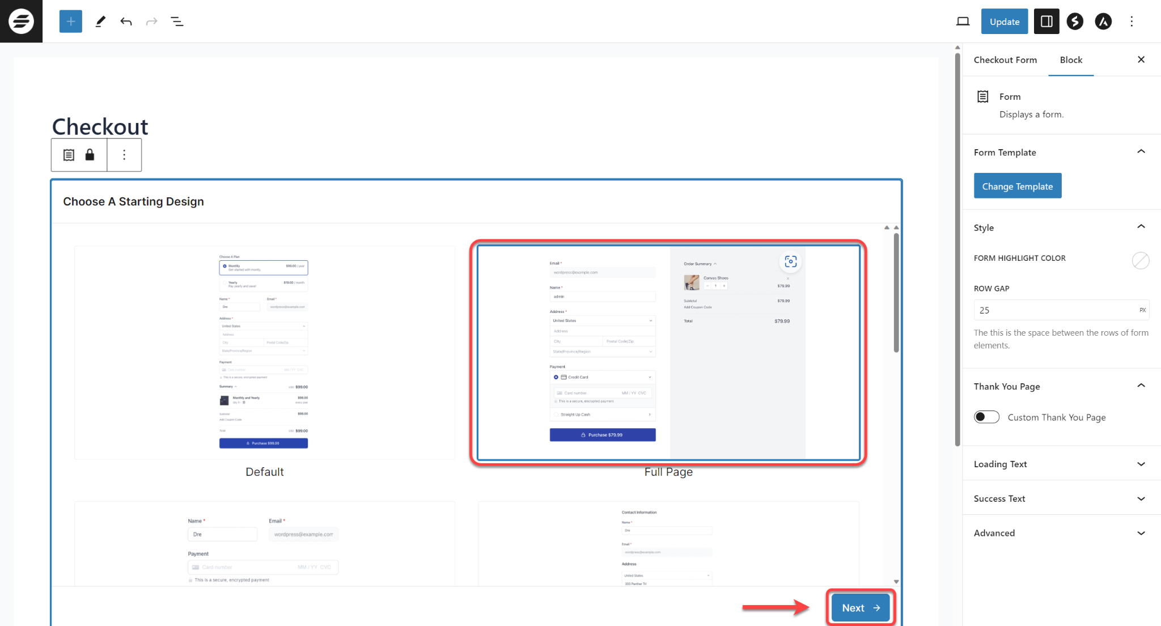Click the Next button
Screen dimensions: 1161x626
(859, 607)
